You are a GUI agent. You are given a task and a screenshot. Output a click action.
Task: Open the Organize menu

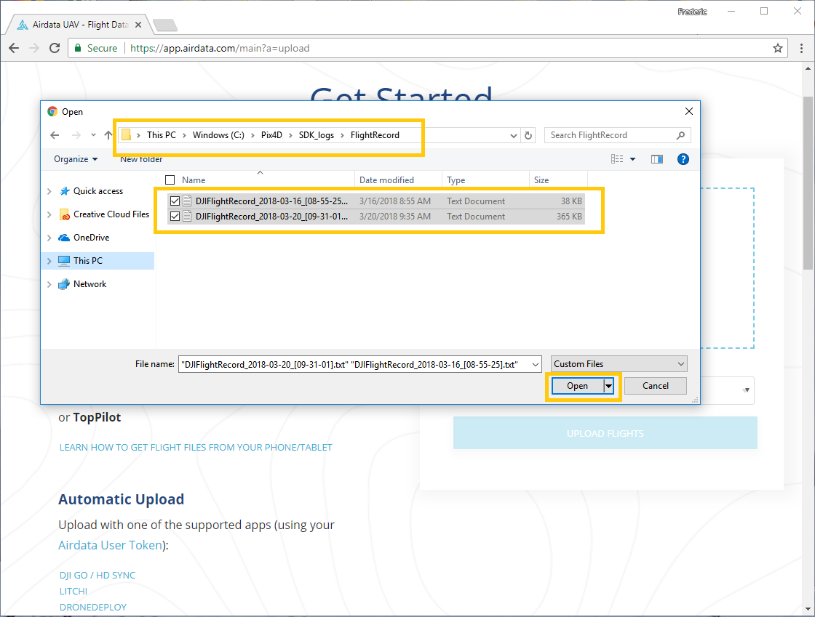(76, 159)
